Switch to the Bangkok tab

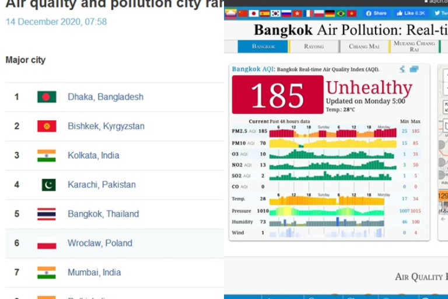point(264,46)
